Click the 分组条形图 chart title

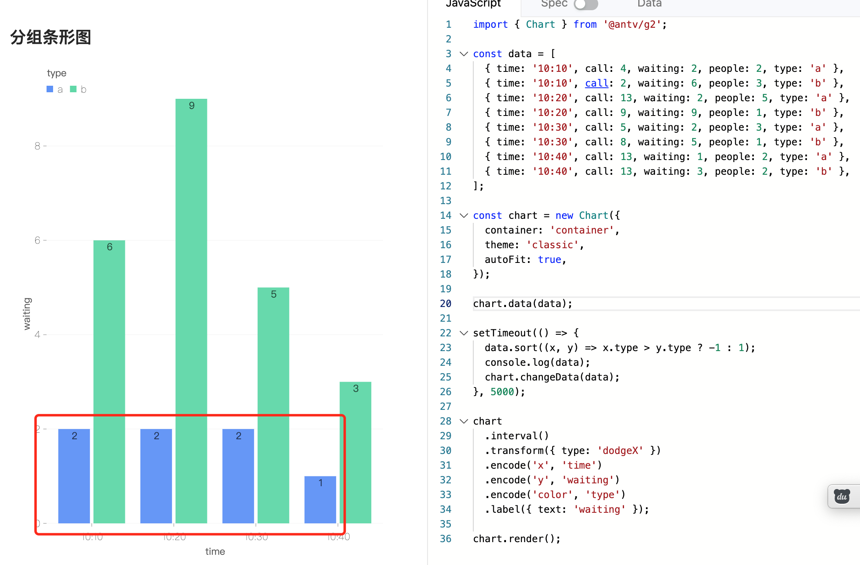pos(51,37)
